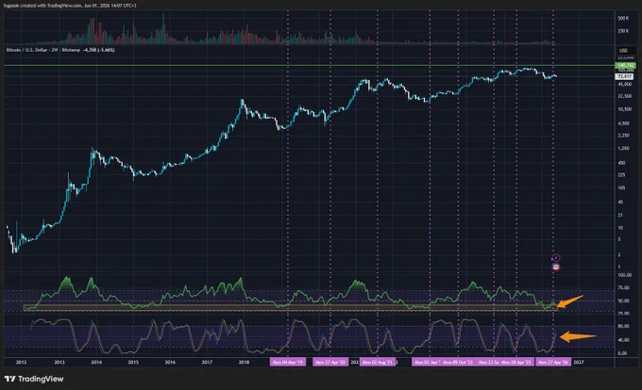Click the 450 price axis value
Viewport: 642px width, 390px height.
(621, 163)
